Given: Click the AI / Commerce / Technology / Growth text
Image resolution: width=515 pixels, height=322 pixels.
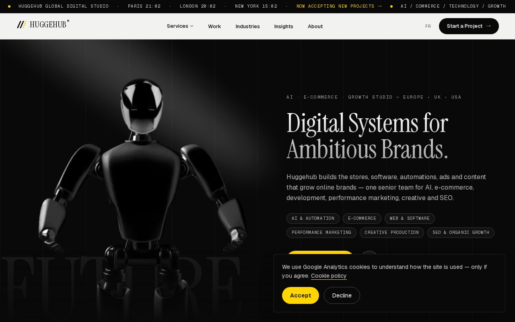Looking at the screenshot, I should pos(453,6).
